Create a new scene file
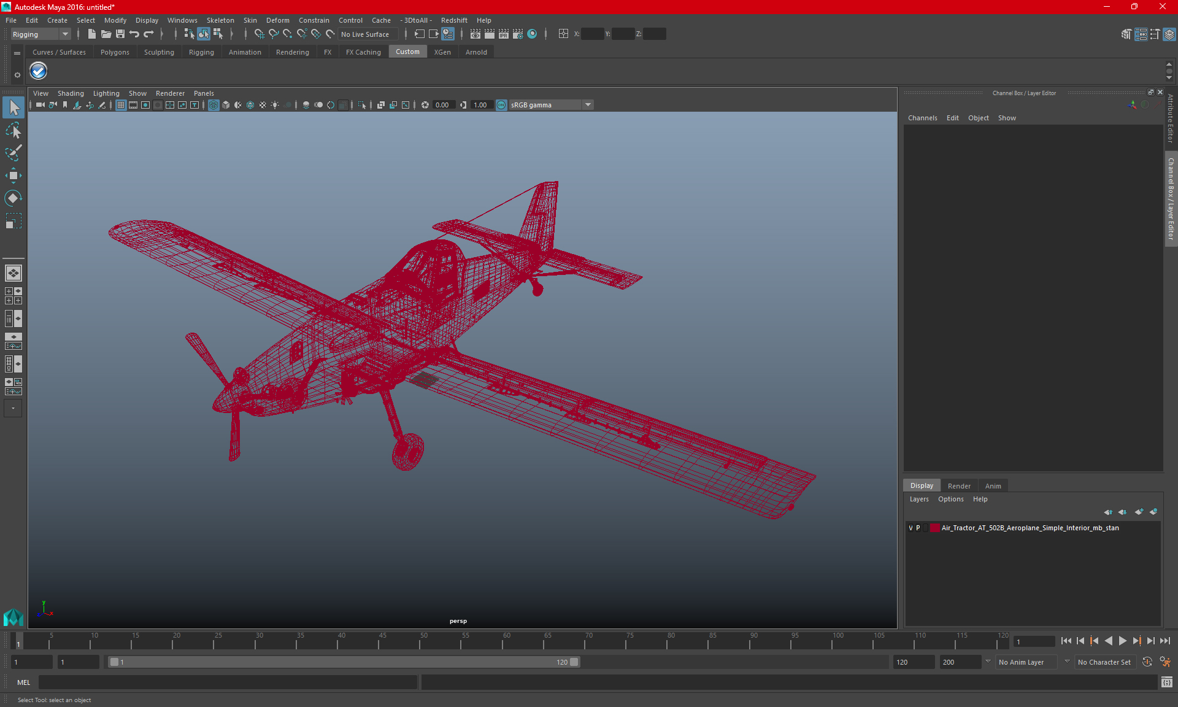The width and height of the screenshot is (1178, 707). coord(91,34)
